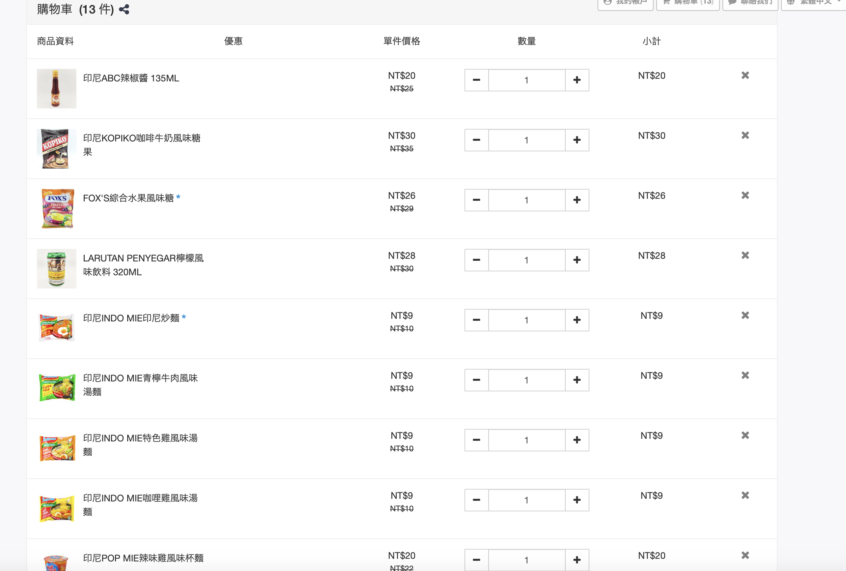Remove 印尼INDO MIE咖哩雞風味湯麵 from cart
The height and width of the screenshot is (571, 846).
coord(745,495)
